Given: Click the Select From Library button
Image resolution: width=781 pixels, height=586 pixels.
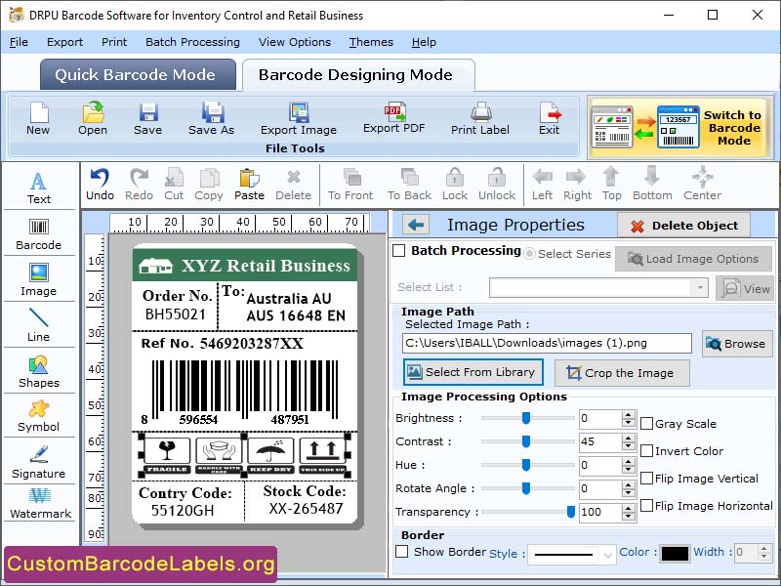Looking at the screenshot, I should click(x=473, y=372).
